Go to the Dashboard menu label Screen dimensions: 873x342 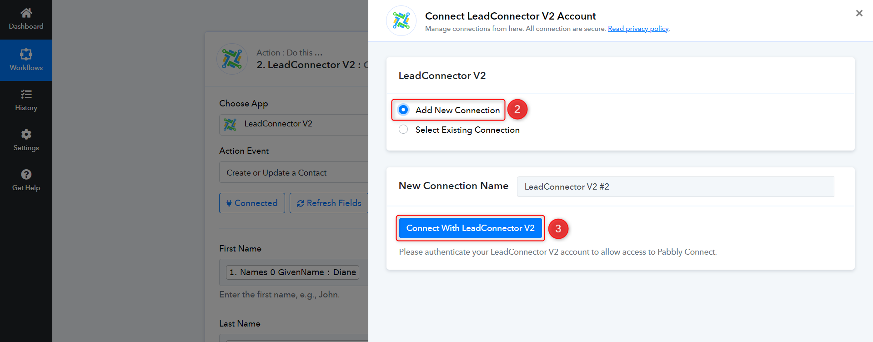click(x=26, y=26)
